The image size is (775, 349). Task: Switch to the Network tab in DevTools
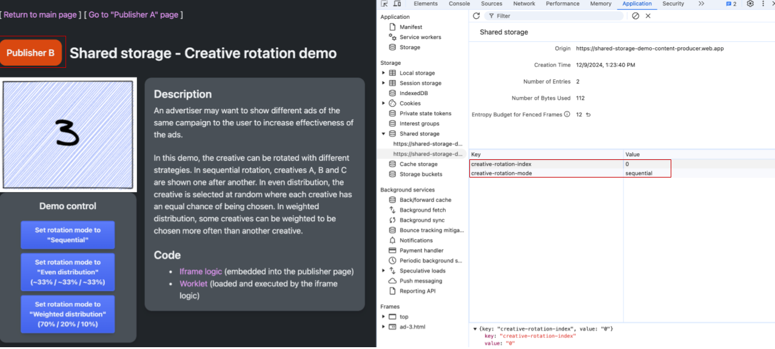pyautogui.click(x=523, y=4)
